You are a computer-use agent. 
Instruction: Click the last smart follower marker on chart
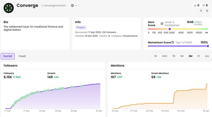click(82, 86)
